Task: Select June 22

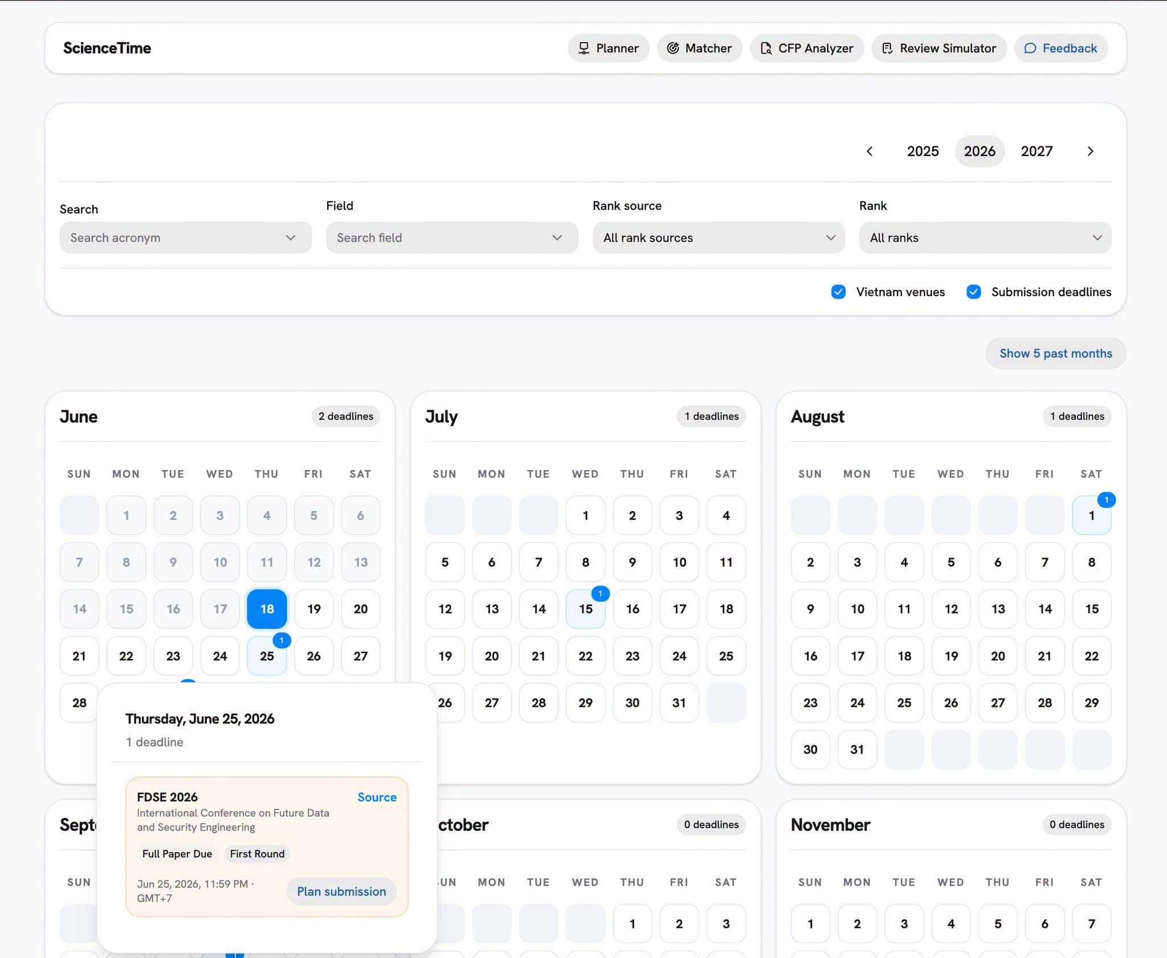Action: click(x=126, y=656)
